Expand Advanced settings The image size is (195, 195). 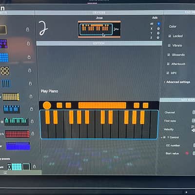coord(177,82)
